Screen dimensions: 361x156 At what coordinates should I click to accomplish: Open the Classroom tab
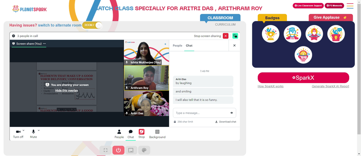220,18
